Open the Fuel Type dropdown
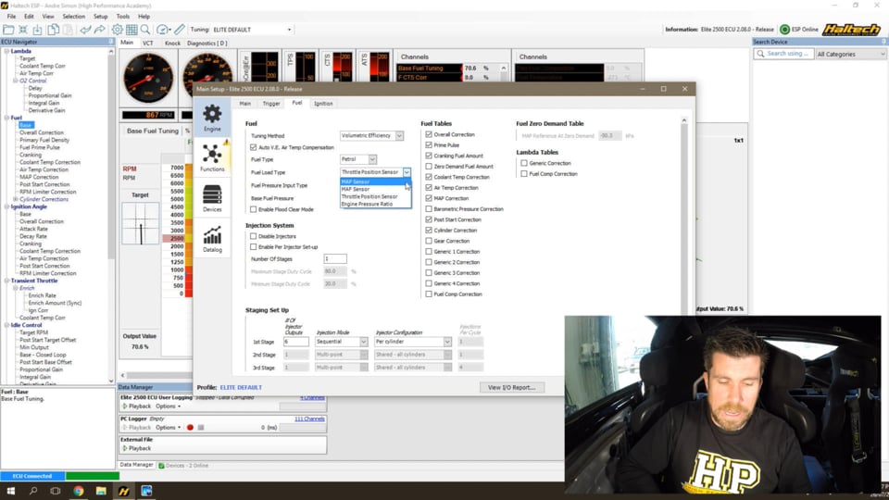 (372, 159)
